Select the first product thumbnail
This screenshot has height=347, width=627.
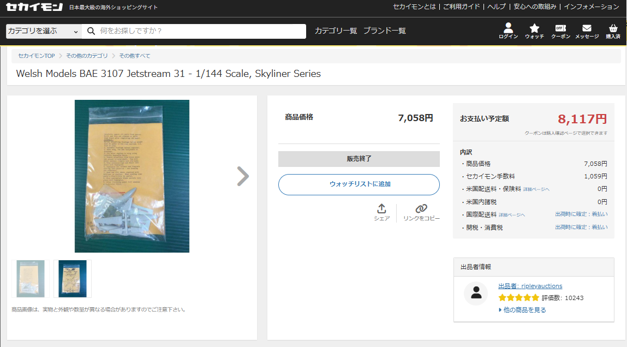point(31,278)
